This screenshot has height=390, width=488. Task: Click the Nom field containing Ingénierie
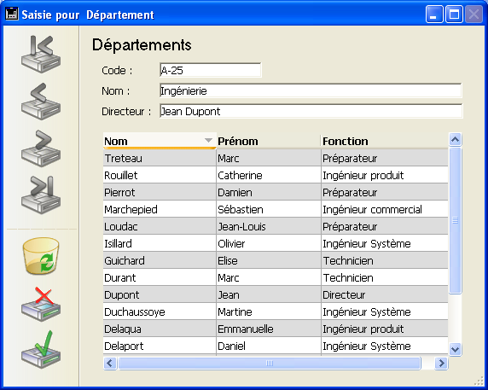pyautogui.click(x=311, y=90)
